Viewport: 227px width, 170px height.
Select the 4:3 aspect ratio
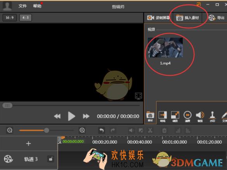pos(26,18)
